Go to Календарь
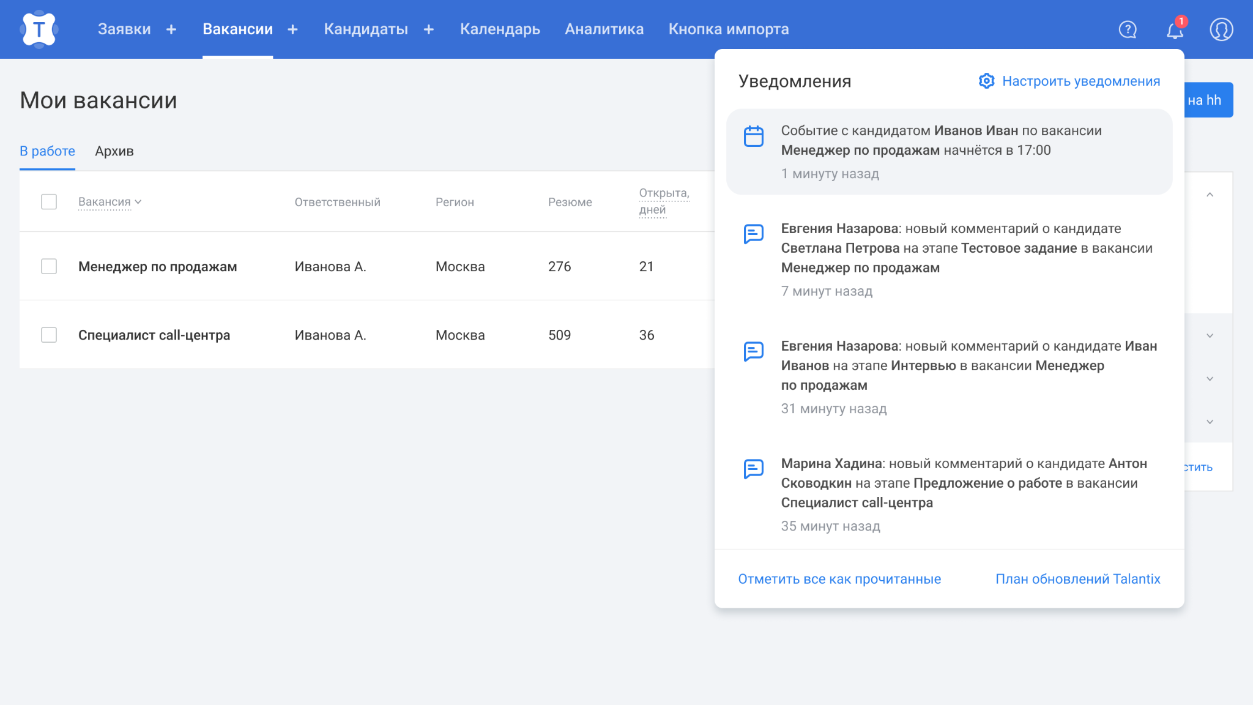 pos(500,29)
